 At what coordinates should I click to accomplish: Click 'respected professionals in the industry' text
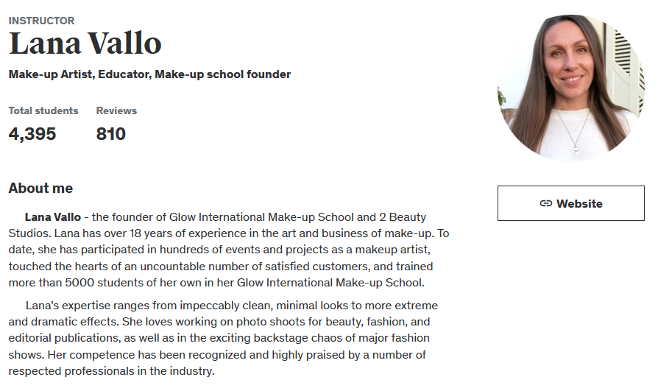[x=111, y=371]
